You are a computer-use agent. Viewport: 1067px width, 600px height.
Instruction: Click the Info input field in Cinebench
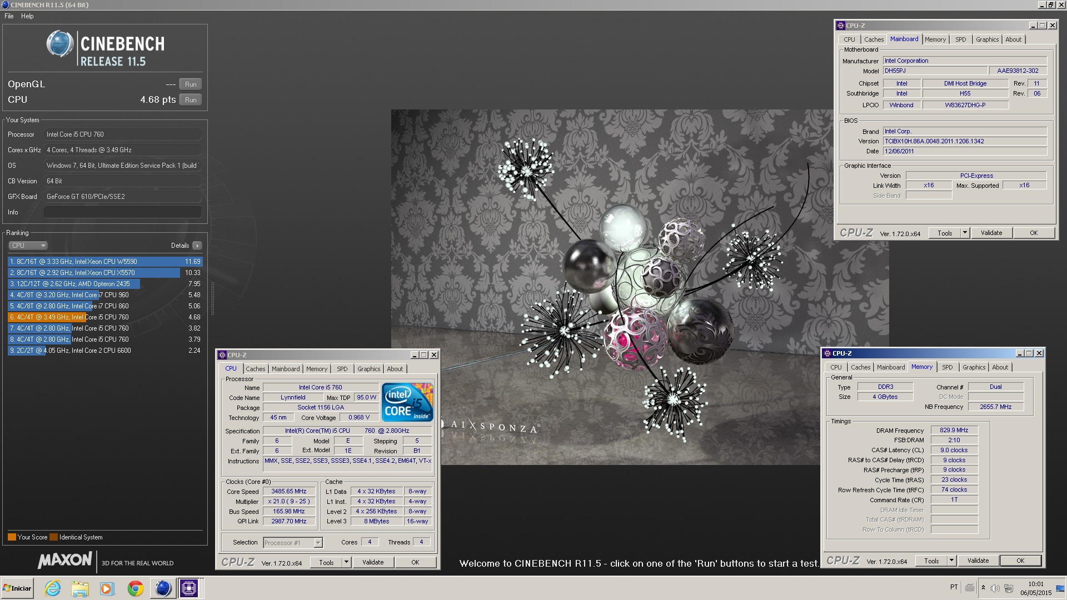pos(123,212)
